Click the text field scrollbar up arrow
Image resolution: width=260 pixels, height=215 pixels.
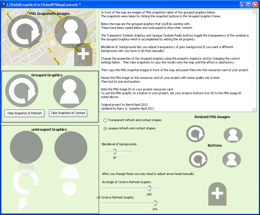click(254, 12)
